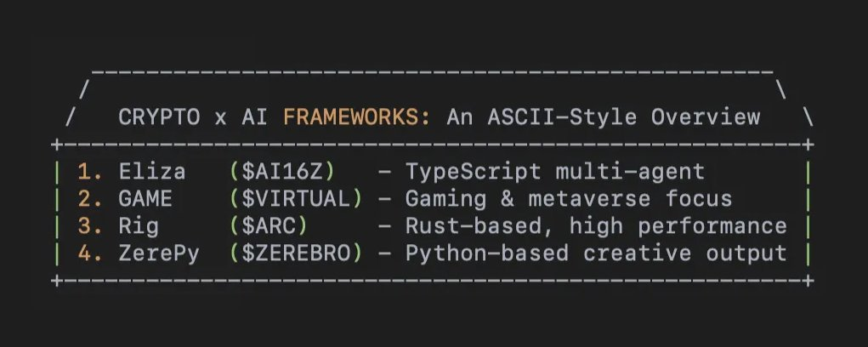Screen dimensions: 868x347
Task: Select the Rig framework name
Action: [x=133, y=226]
